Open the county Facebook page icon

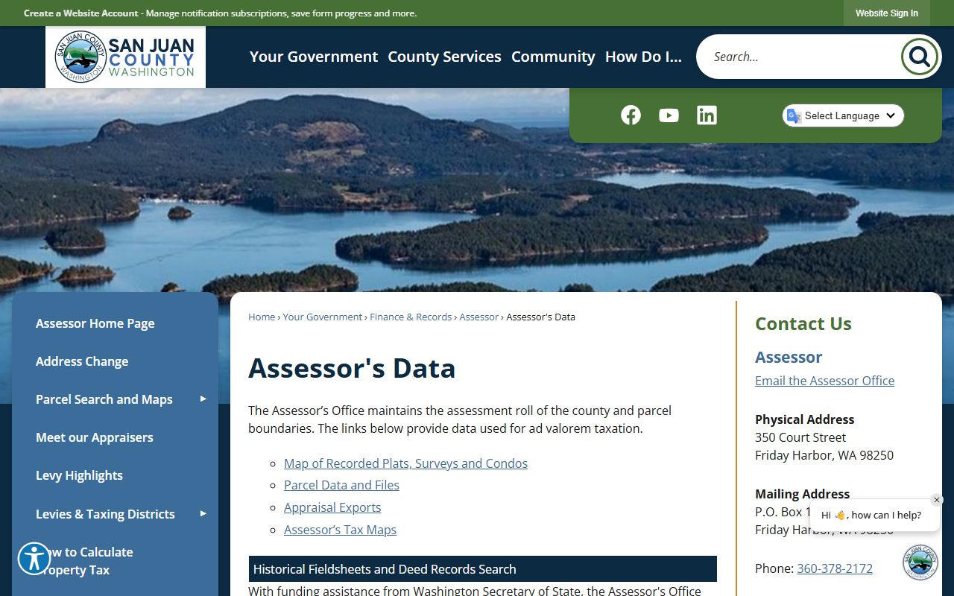point(631,115)
